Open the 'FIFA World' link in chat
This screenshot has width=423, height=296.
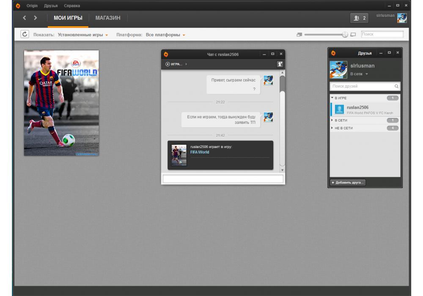[x=200, y=152]
